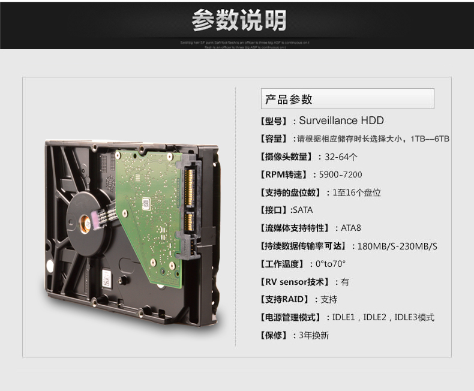Screen dimensions: 474x391
Task: Click the 电源管理模式 IDLE modes line
Action: (347, 317)
